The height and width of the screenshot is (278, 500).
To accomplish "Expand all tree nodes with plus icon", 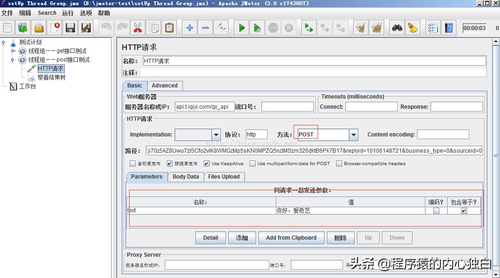I will click(189, 28).
